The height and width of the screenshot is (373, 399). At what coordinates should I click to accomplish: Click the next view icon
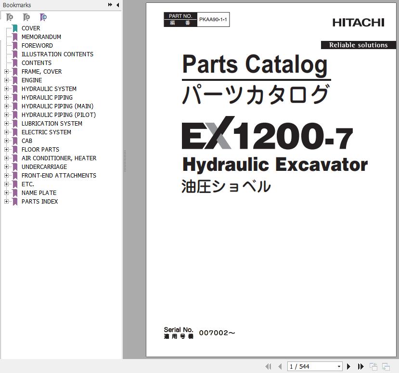386,366
